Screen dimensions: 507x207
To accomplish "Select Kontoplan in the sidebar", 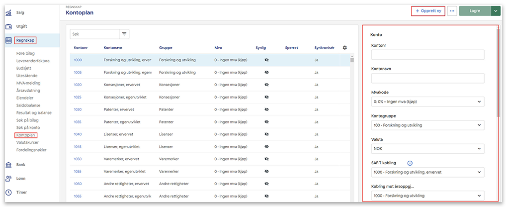I will click(x=26, y=135).
